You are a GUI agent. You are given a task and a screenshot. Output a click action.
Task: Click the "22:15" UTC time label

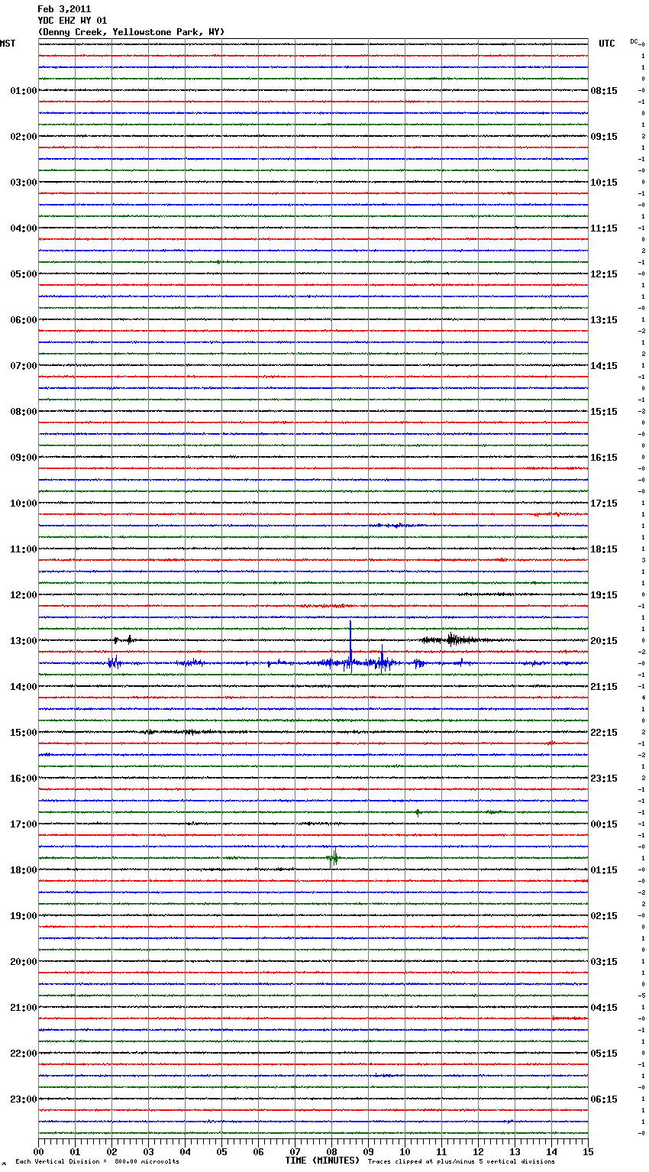coord(604,733)
